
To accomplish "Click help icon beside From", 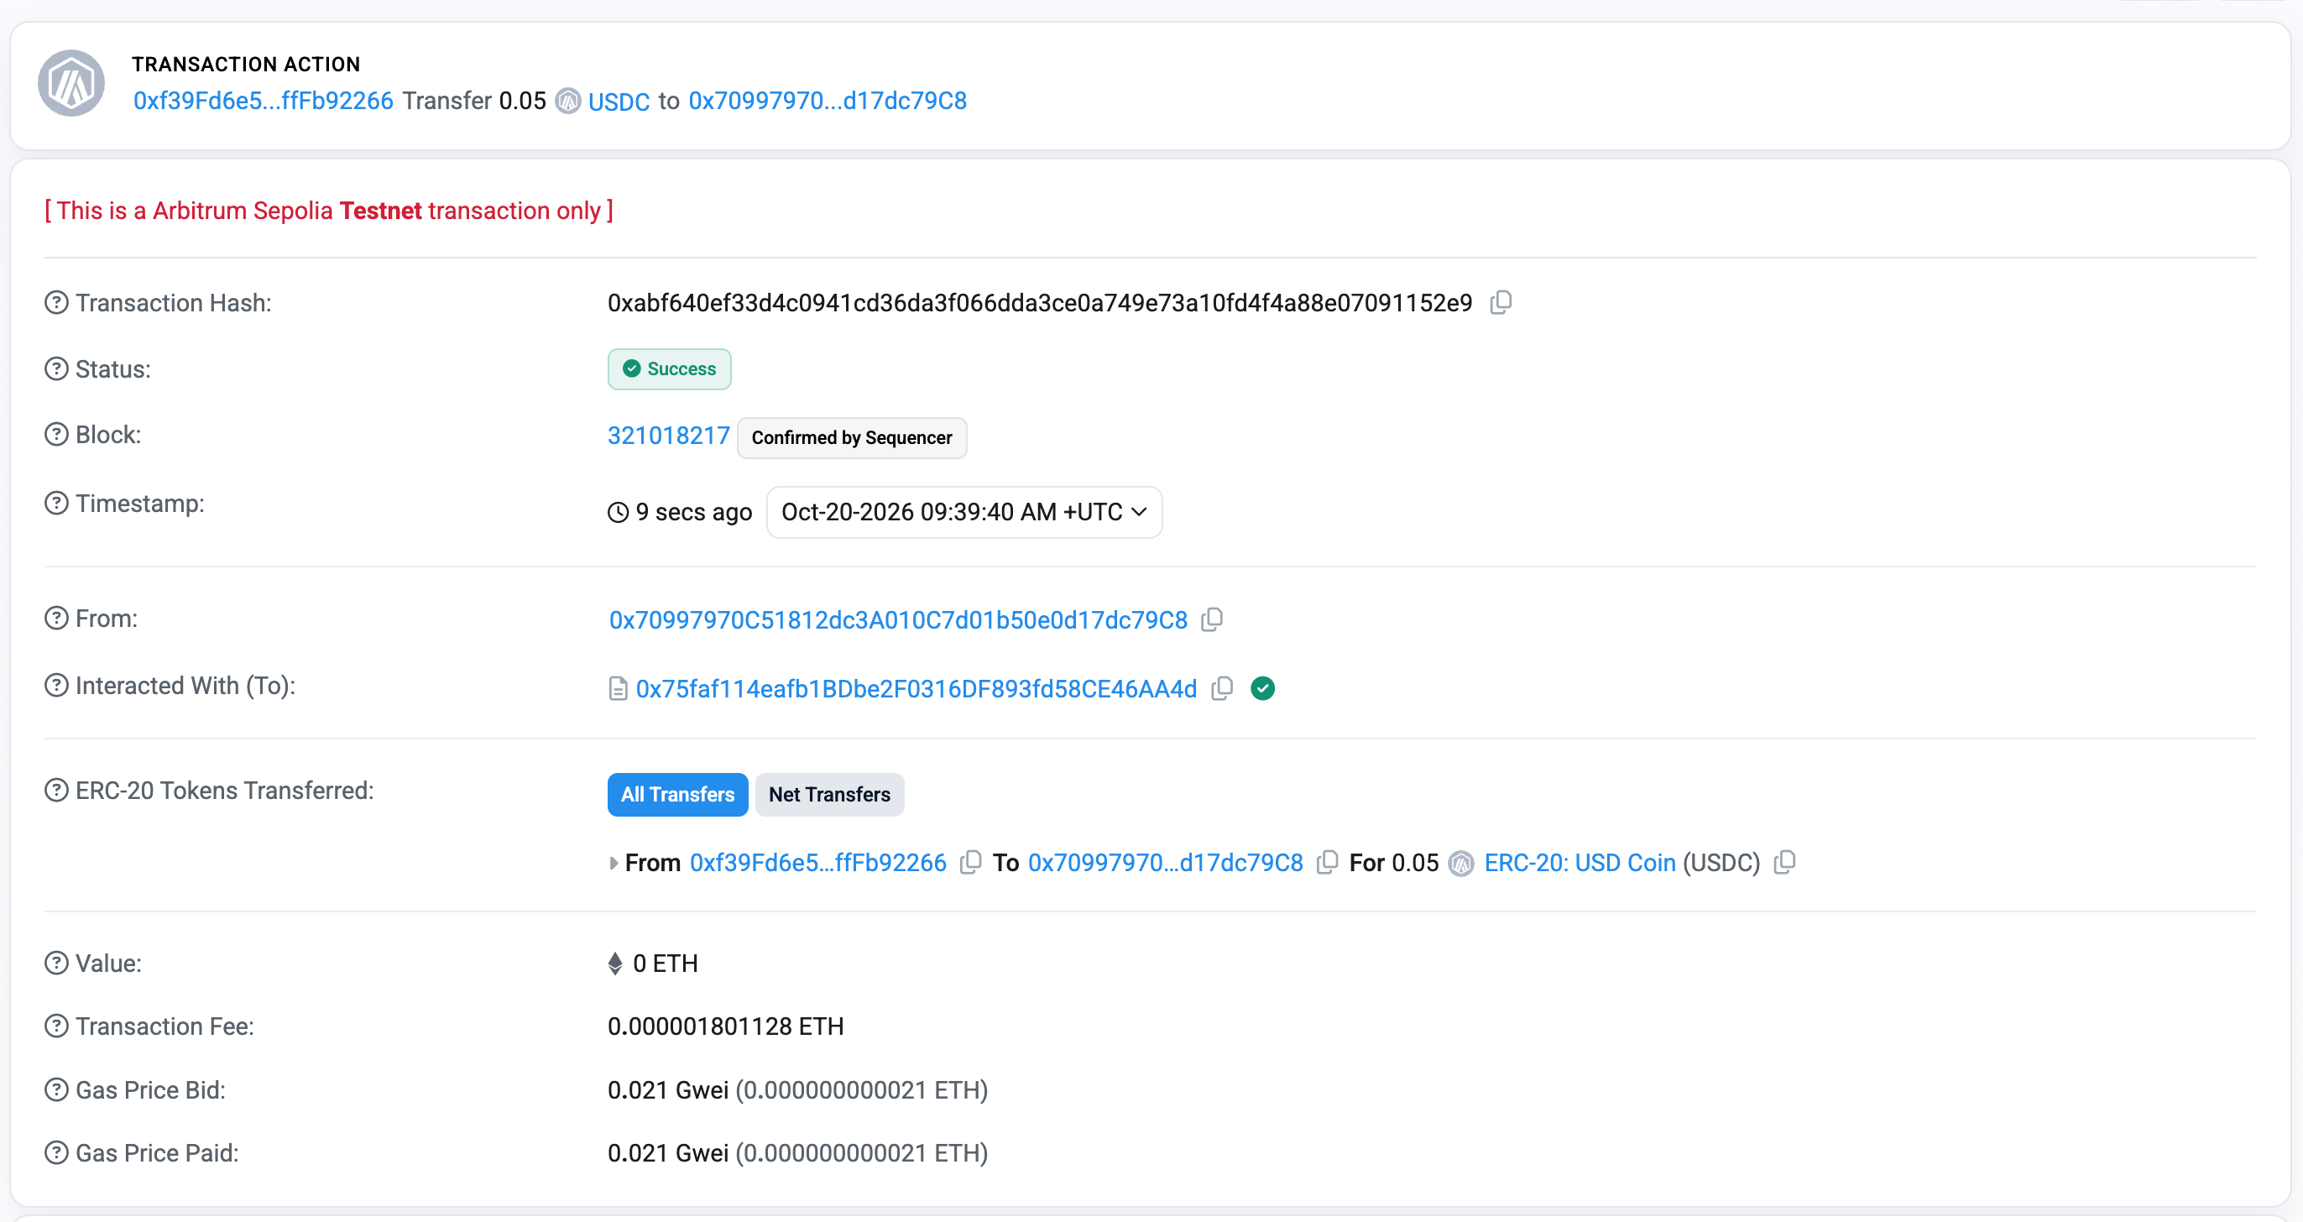I will [56, 619].
